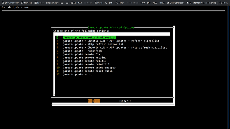Increase font size with Font +
This screenshot has height=129, width=230.
(x=120, y=3)
